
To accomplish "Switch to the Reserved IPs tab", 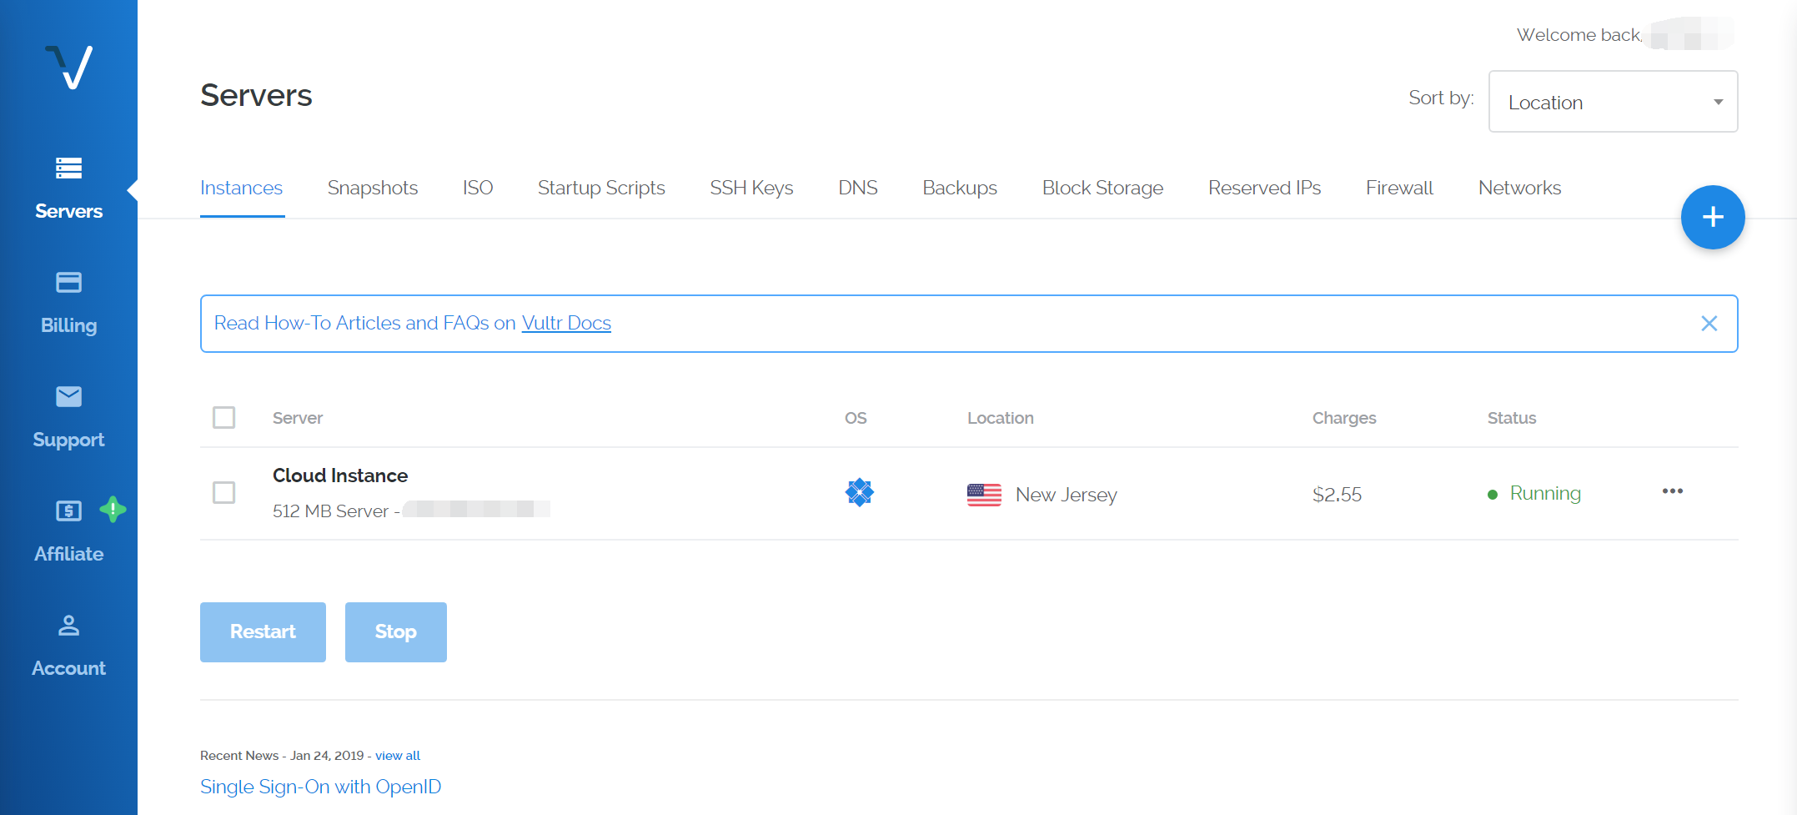I will click(1264, 189).
